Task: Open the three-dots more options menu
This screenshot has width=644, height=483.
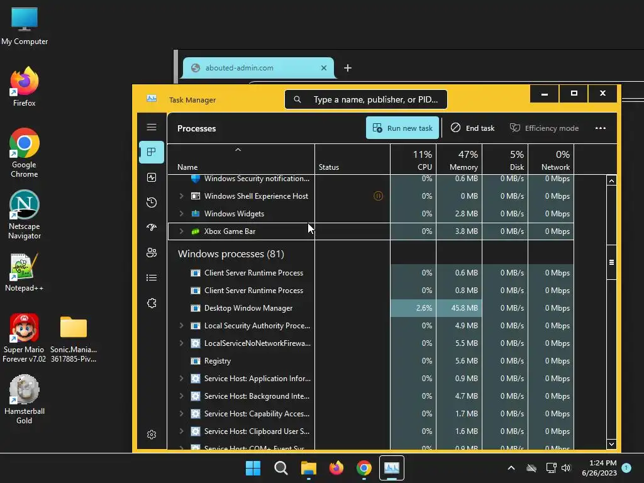Action: [x=601, y=128]
